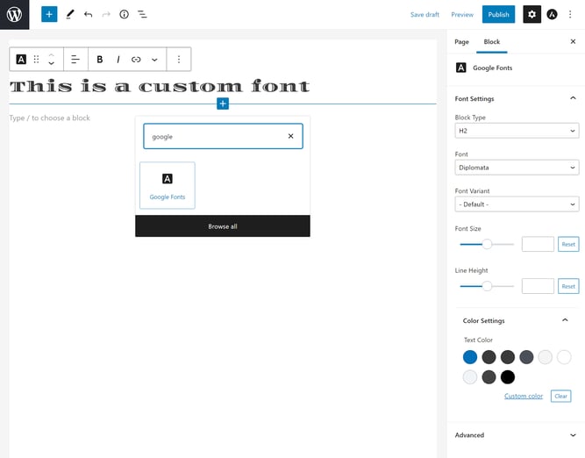Click the empty paragraph placeholder
The width and height of the screenshot is (585, 458).
point(50,118)
